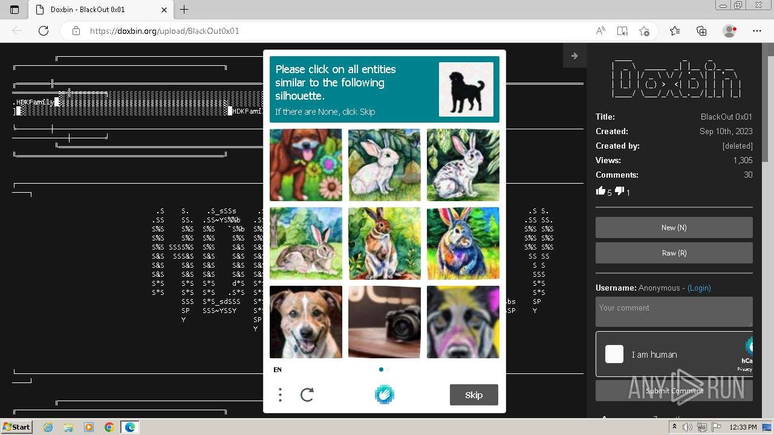Select the lying gray rabbit image
Screen dimensions: 774x435
coord(306,243)
